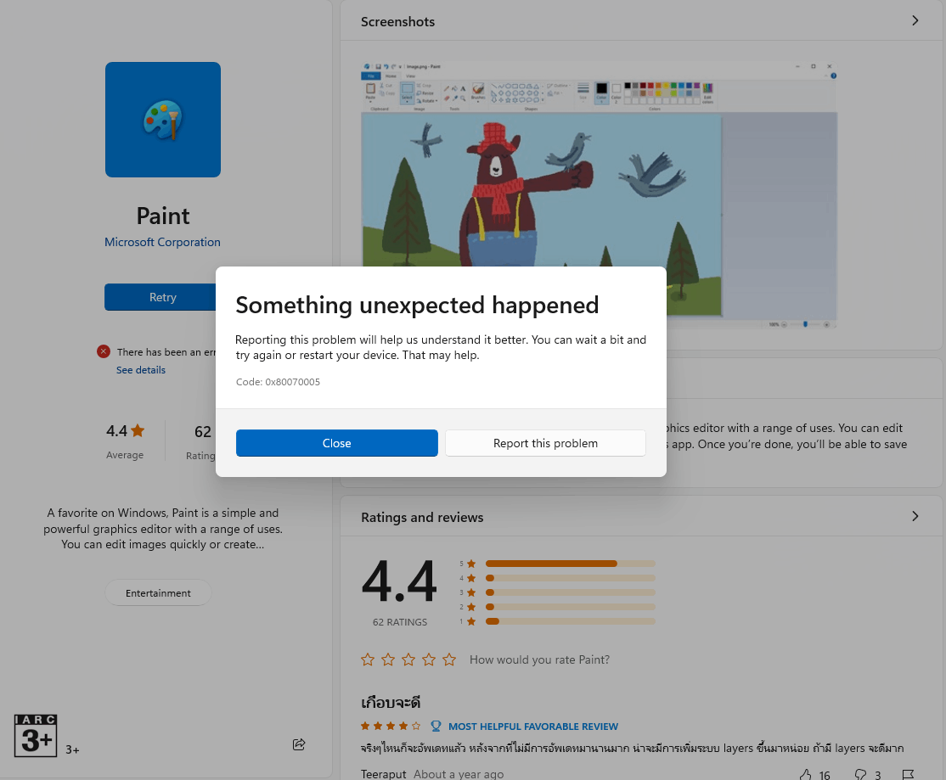
Task: Click MOST HELPFUL FAVORABLE REVIEW label
Action: (x=533, y=727)
